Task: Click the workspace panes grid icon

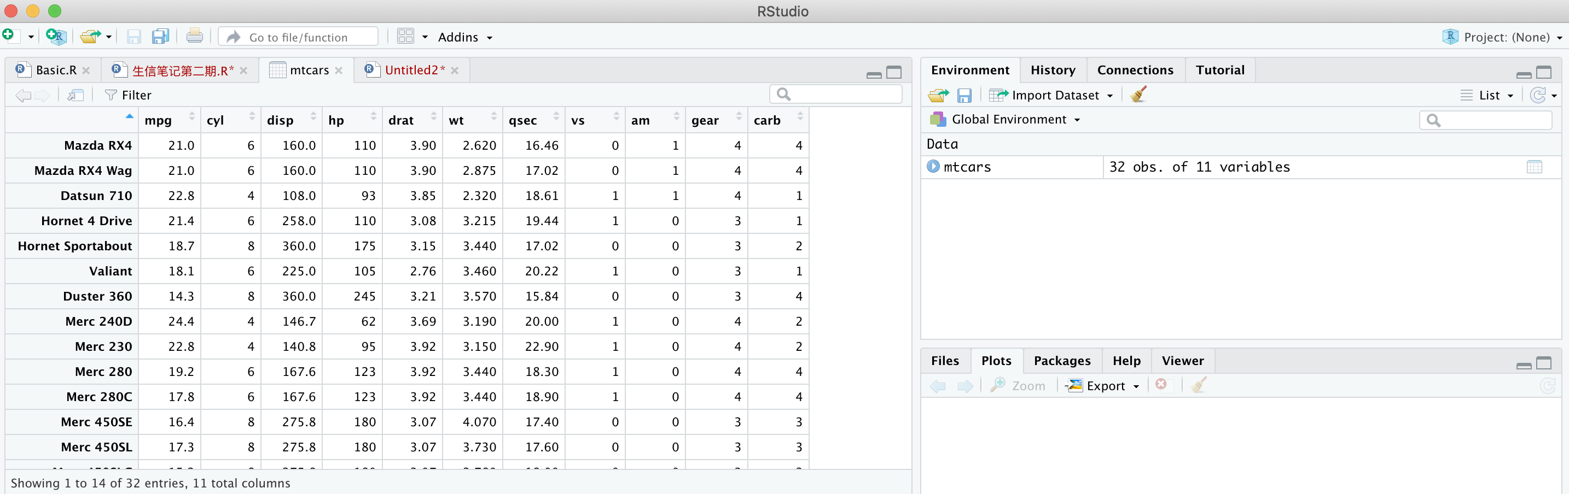Action: coord(405,37)
